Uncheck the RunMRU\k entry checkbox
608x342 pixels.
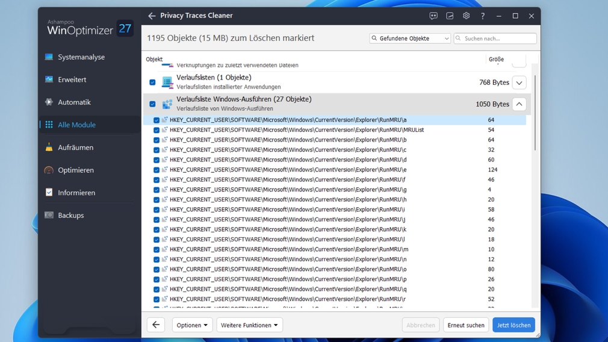coord(157,229)
